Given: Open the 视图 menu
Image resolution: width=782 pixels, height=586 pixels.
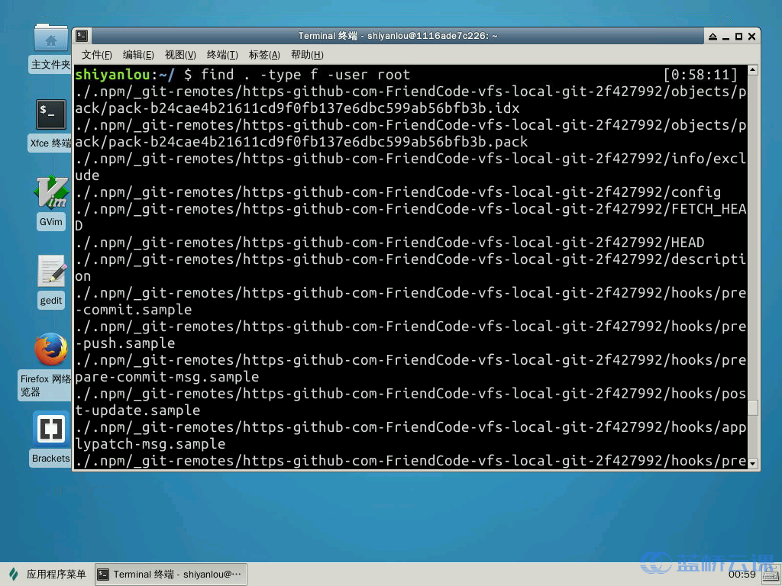Looking at the screenshot, I should pyautogui.click(x=179, y=54).
